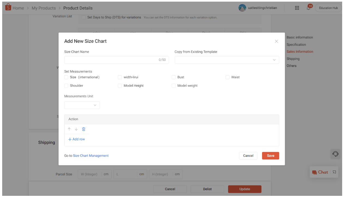Go back via My Products breadcrumb

coord(44,8)
